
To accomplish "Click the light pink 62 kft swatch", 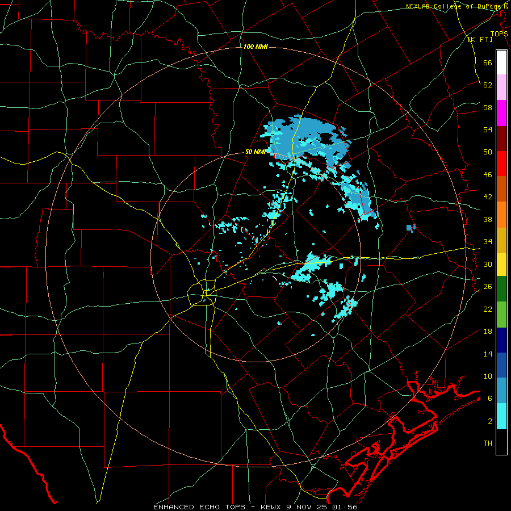I will (x=501, y=87).
